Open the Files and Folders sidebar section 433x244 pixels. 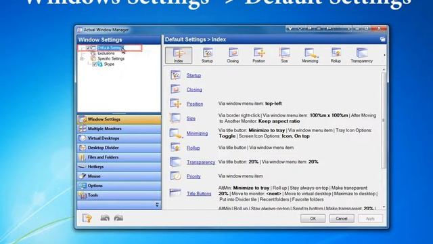coord(119,157)
